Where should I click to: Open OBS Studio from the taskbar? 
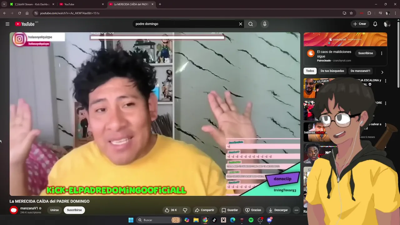coord(260,220)
